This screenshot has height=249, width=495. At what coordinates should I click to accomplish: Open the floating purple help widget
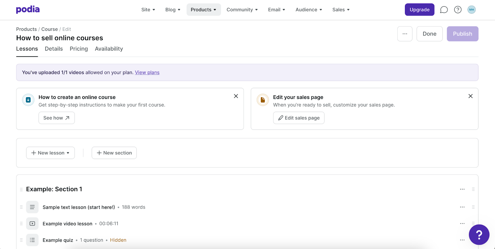(x=479, y=234)
